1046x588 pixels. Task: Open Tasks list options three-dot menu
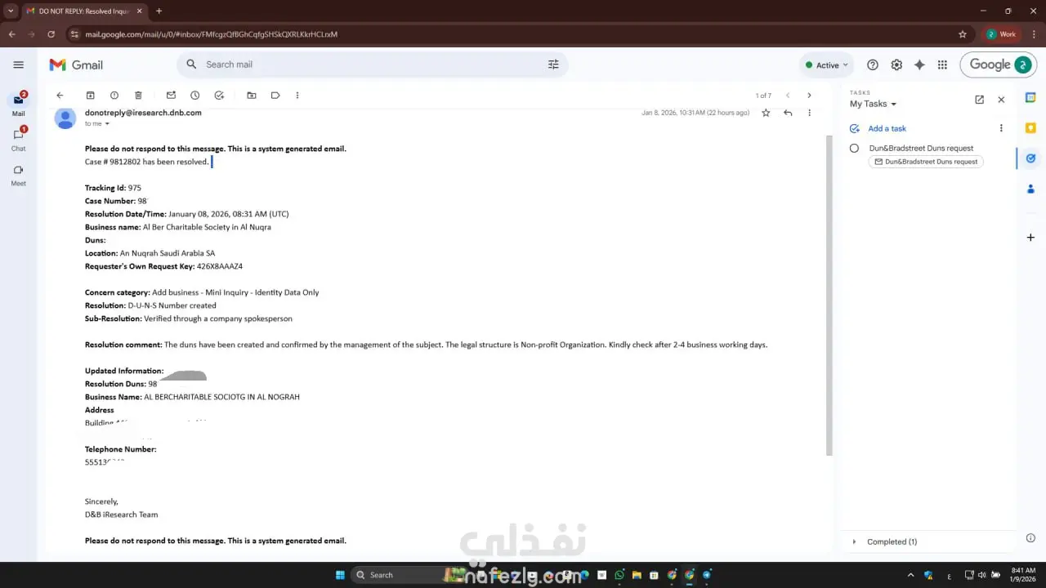click(x=1001, y=128)
